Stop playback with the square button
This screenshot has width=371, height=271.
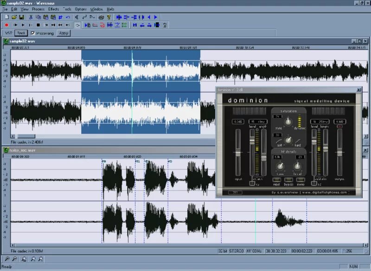click(38, 25)
